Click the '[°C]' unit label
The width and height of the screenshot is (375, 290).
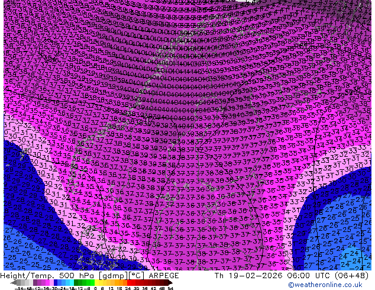click(137, 276)
